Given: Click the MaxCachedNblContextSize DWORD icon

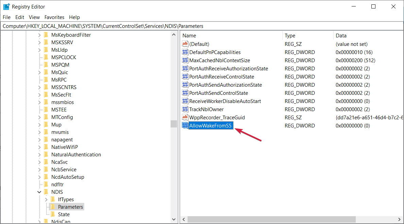Looking at the screenshot, I should coord(185,60).
